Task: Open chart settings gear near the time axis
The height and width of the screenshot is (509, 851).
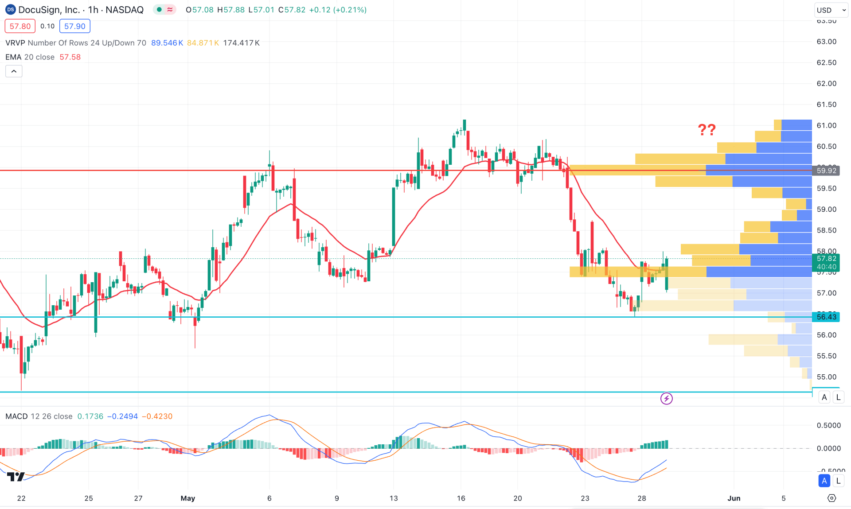Action: [x=831, y=498]
